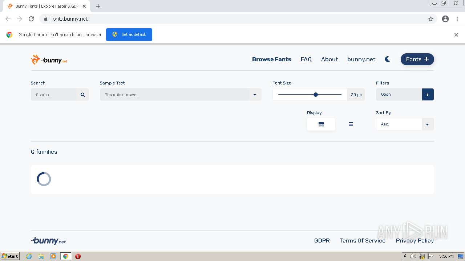Open media player from taskbar

pos(53,256)
